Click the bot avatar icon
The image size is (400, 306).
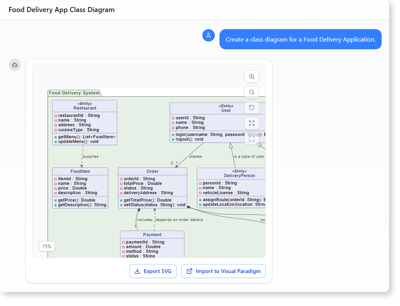(15, 65)
